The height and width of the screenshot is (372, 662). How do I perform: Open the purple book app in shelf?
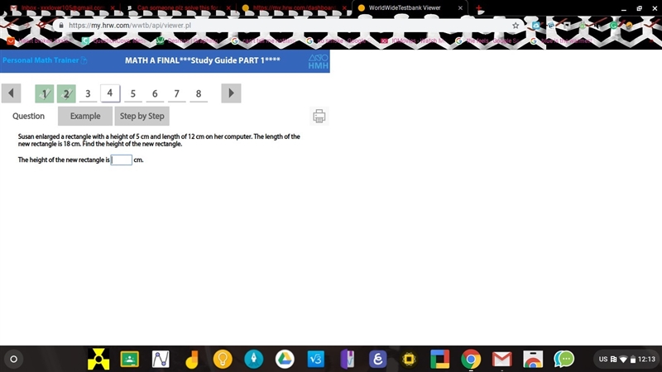coord(347,360)
